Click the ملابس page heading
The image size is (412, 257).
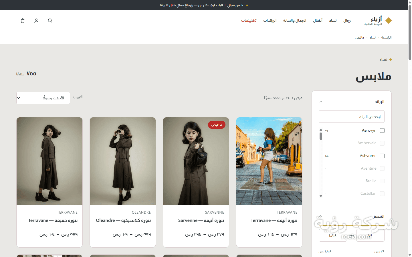pos(374,77)
